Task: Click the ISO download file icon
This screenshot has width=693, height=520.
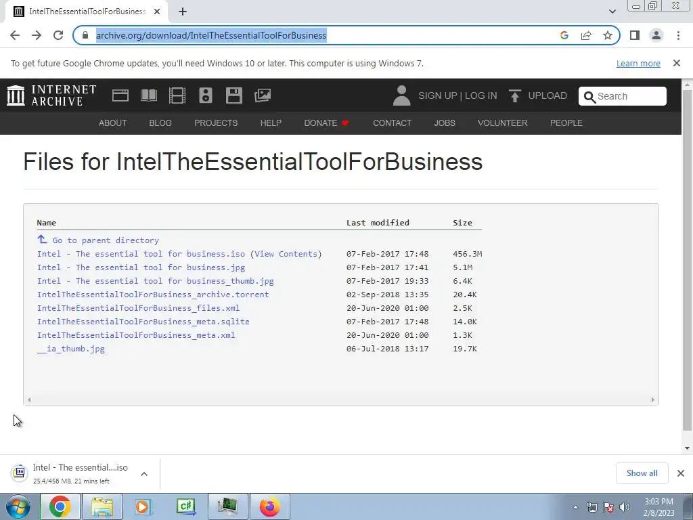Action: pyautogui.click(x=20, y=473)
